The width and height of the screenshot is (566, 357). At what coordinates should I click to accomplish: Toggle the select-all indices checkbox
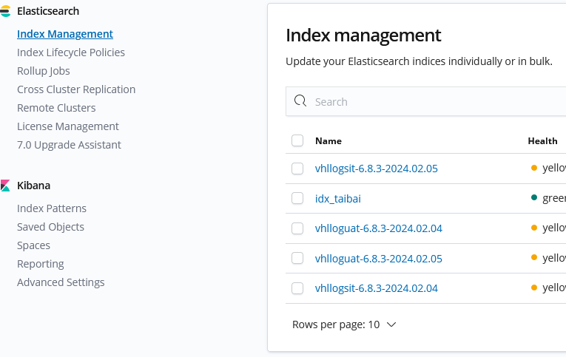click(297, 140)
